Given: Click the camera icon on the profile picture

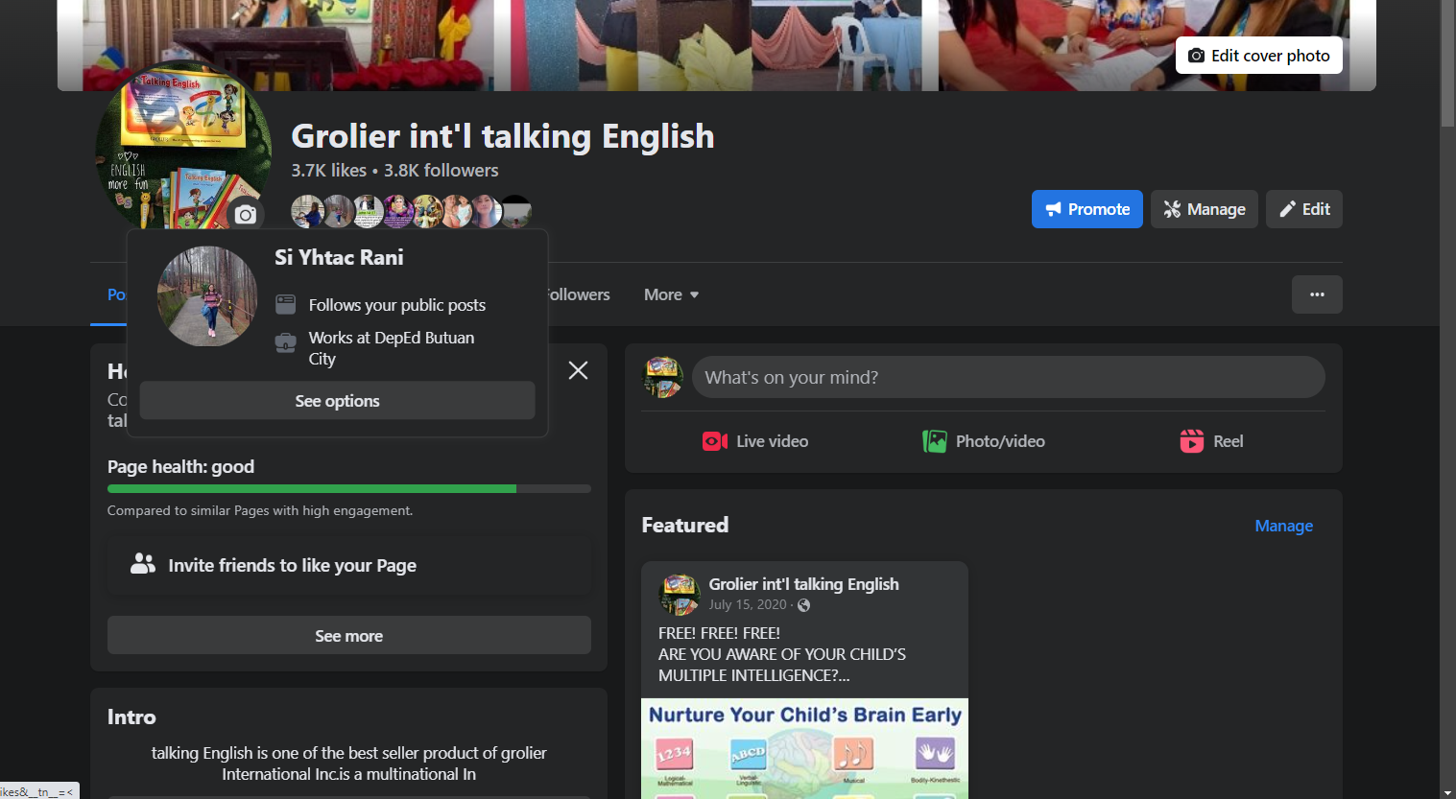Looking at the screenshot, I should coord(246,215).
